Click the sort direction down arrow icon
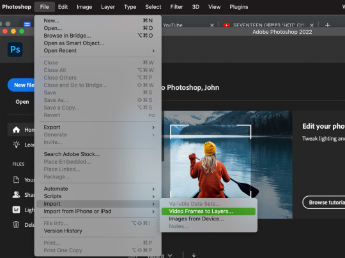This screenshot has width=345, height=258. click(x=194, y=255)
